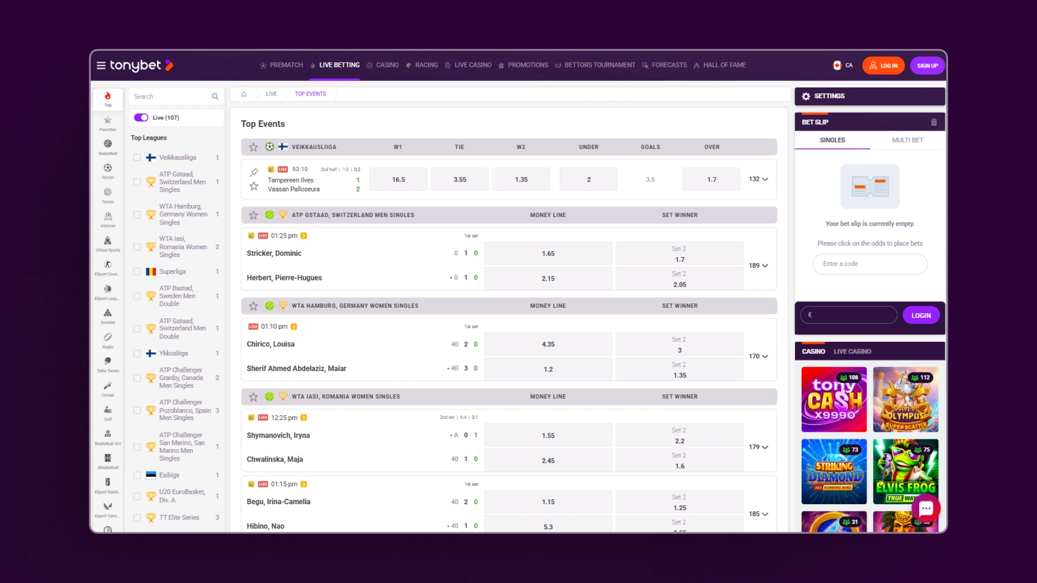Screen dimensions: 1037x583
Task: Pin the Tampereen Ilves match
Action: click(x=254, y=173)
